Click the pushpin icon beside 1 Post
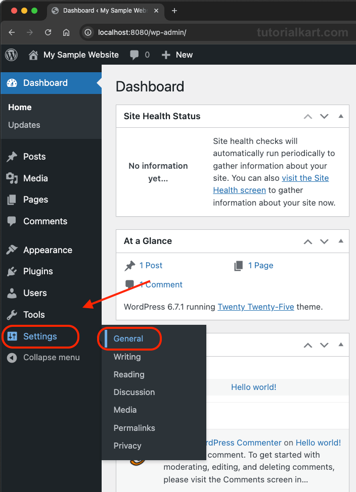The width and height of the screenshot is (356, 492). [x=130, y=266]
